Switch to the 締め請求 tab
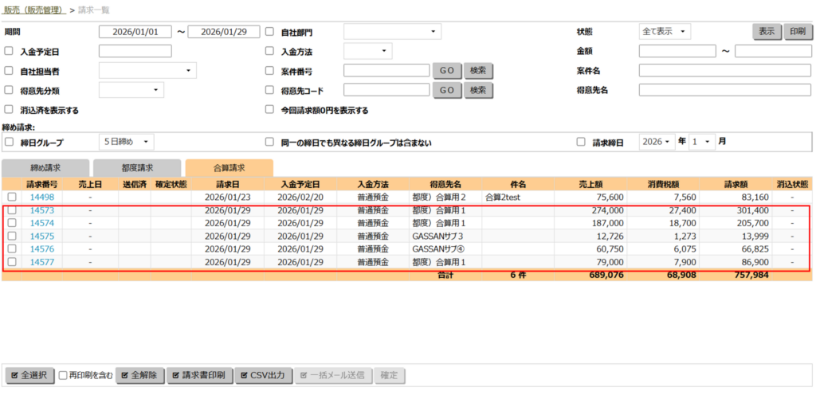The width and height of the screenshot is (816, 395). pyautogui.click(x=45, y=168)
